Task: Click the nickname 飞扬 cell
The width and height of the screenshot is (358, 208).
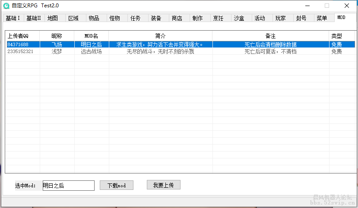Action: 57,44
